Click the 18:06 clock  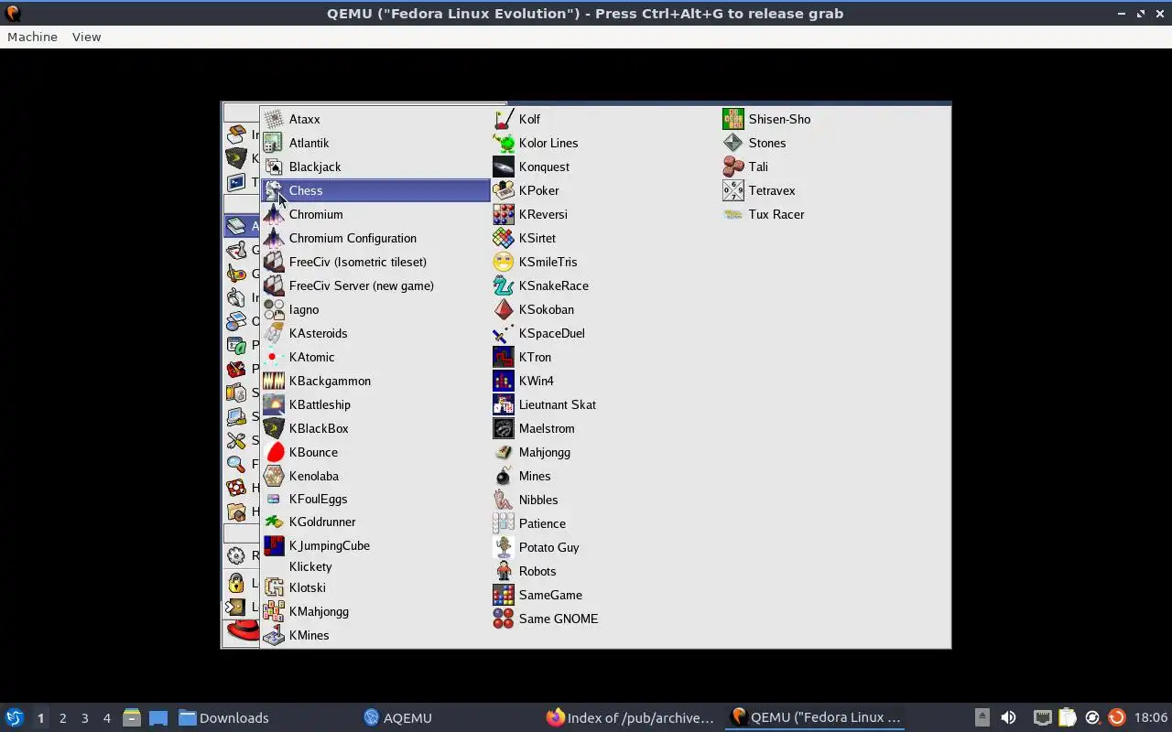pos(1151,718)
